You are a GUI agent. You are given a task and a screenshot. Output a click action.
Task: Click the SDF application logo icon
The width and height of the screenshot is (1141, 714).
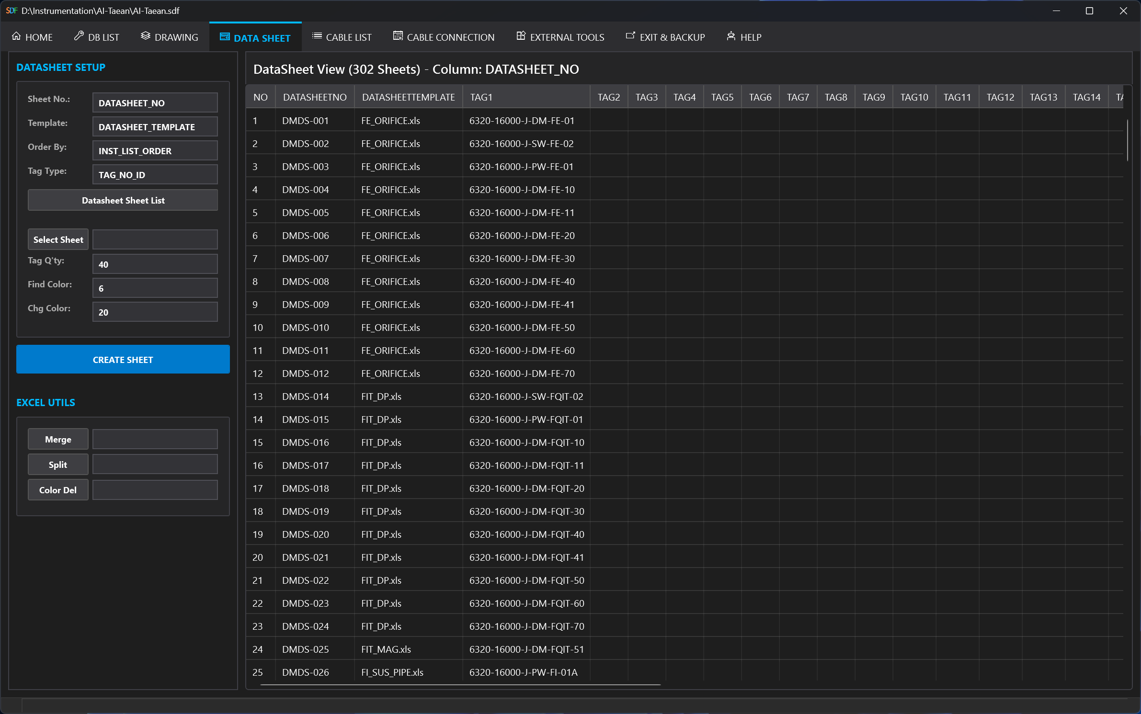[x=11, y=11]
